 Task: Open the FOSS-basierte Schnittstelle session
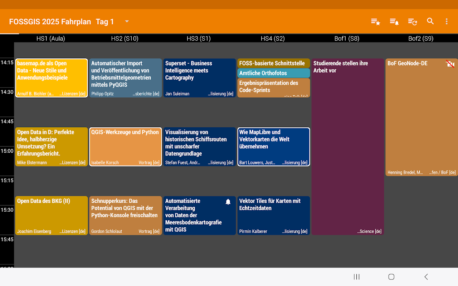[x=274, y=63]
